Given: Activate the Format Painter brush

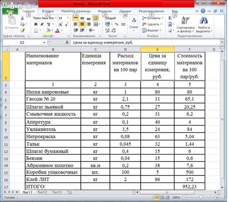Looking at the screenshot, I should tap(22, 30).
